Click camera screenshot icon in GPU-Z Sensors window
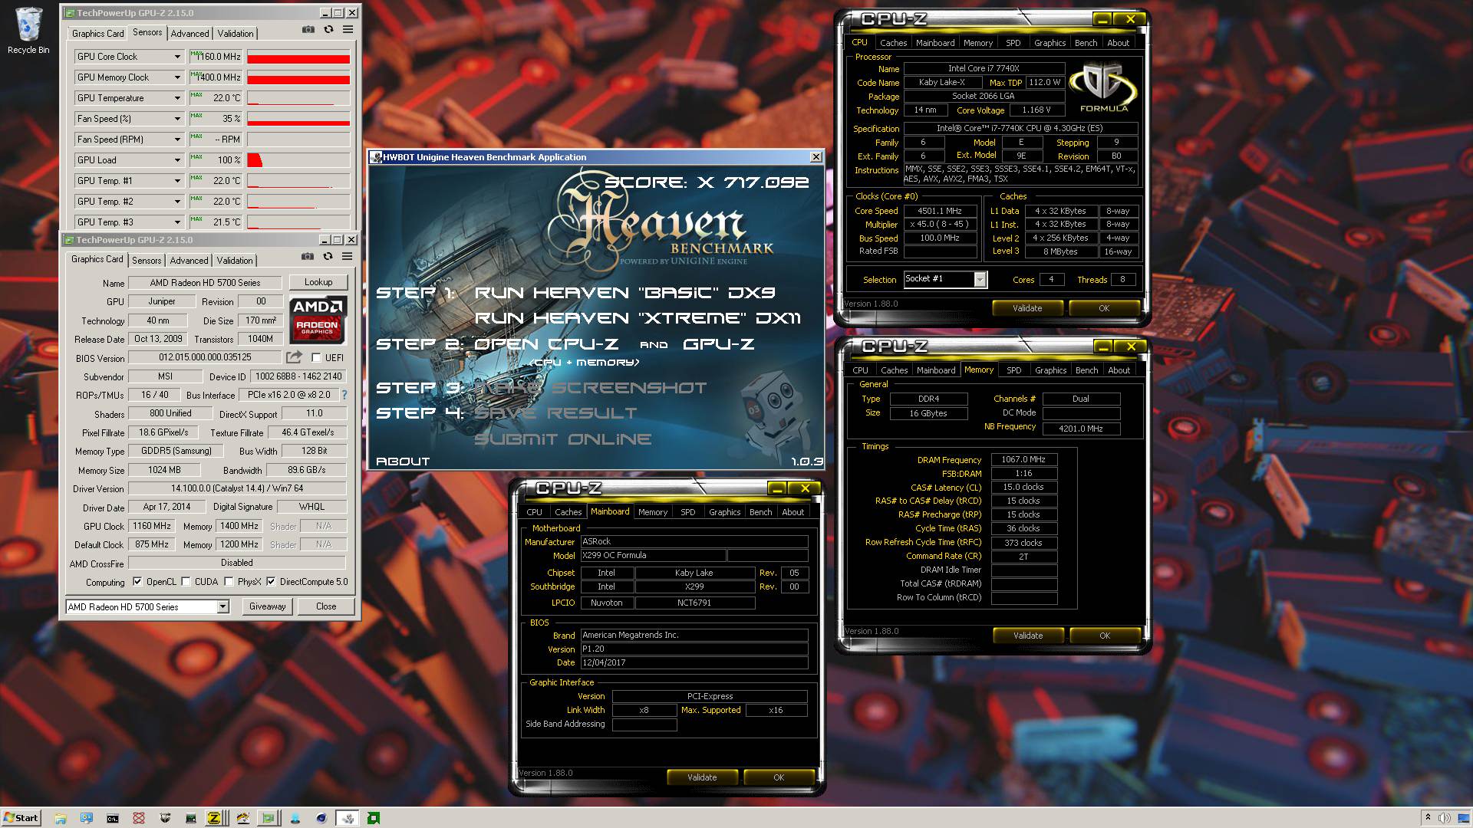This screenshot has height=828, width=1473. tap(308, 29)
